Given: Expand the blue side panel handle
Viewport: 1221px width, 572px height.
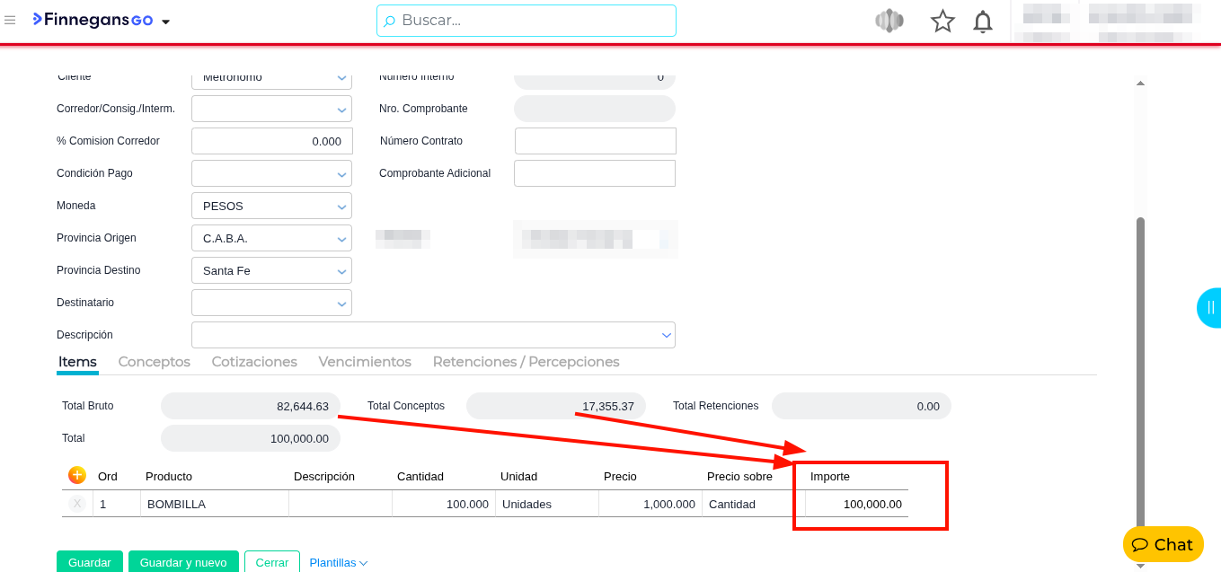Looking at the screenshot, I should point(1209,308).
